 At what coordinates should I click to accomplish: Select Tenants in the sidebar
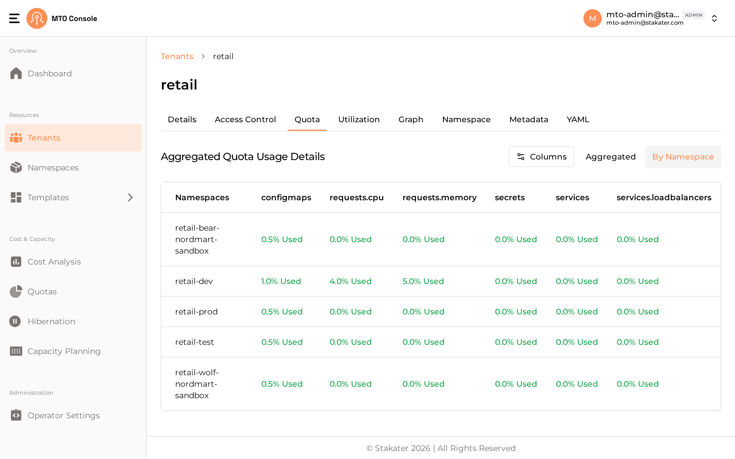(73, 138)
